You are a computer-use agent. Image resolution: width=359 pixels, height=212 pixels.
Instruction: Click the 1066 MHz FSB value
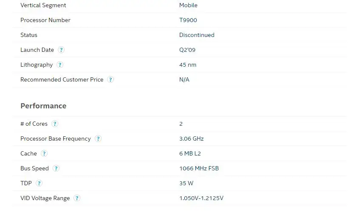(x=199, y=169)
